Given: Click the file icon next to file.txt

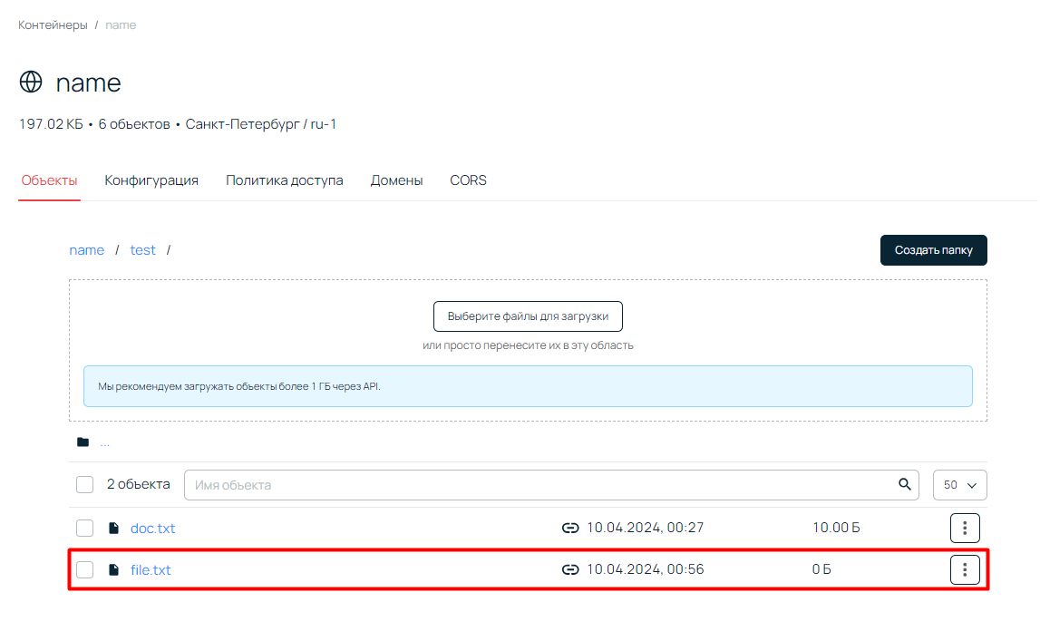Looking at the screenshot, I should 113,570.
